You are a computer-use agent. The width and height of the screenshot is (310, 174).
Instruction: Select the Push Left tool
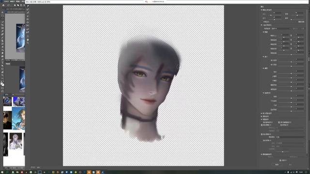click(x=28, y=26)
